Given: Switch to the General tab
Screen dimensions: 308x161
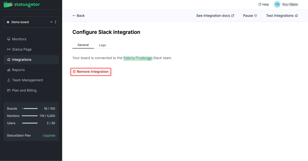Looking at the screenshot, I should click(83, 45).
